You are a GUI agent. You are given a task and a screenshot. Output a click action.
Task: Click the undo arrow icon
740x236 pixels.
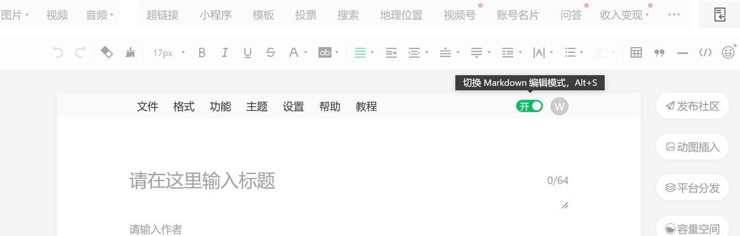pyautogui.click(x=58, y=53)
